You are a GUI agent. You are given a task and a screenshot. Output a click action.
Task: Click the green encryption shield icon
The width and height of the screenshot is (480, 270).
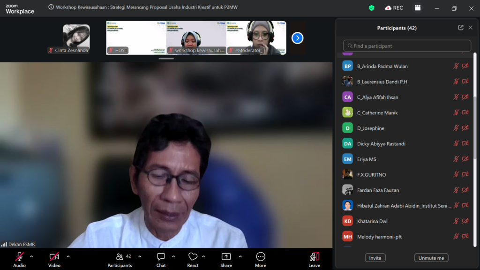(x=372, y=8)
